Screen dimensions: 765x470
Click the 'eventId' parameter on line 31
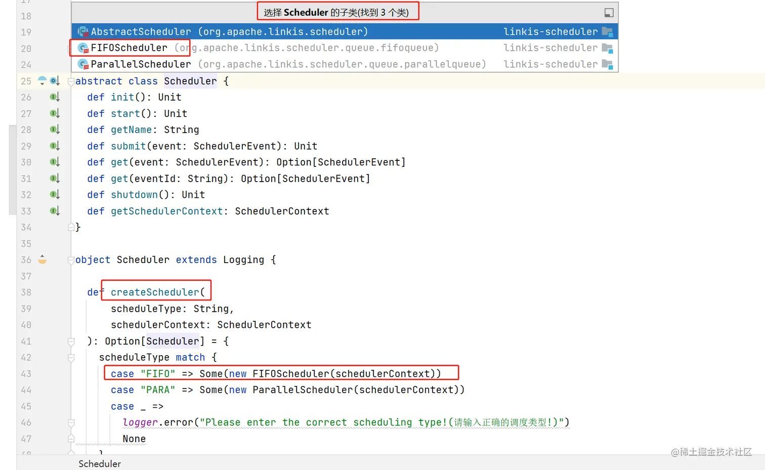(155, 179)
